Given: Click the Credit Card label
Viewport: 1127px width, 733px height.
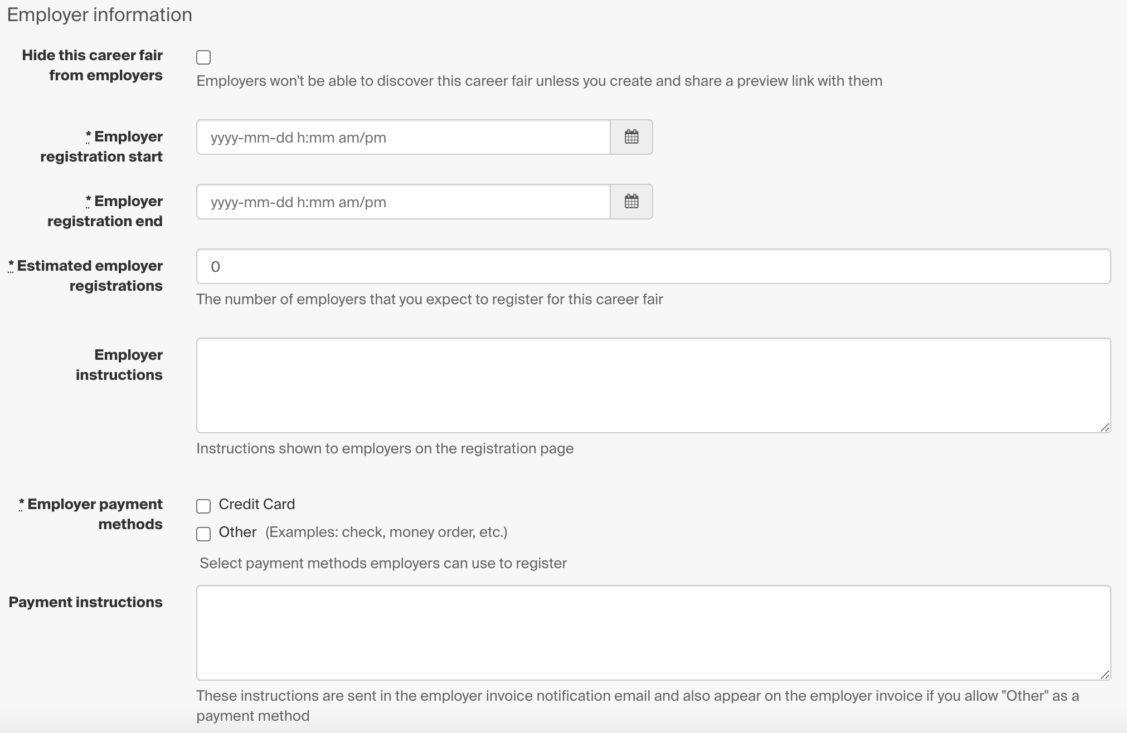Looking at the screenshot, I should [x=257, y=504].
